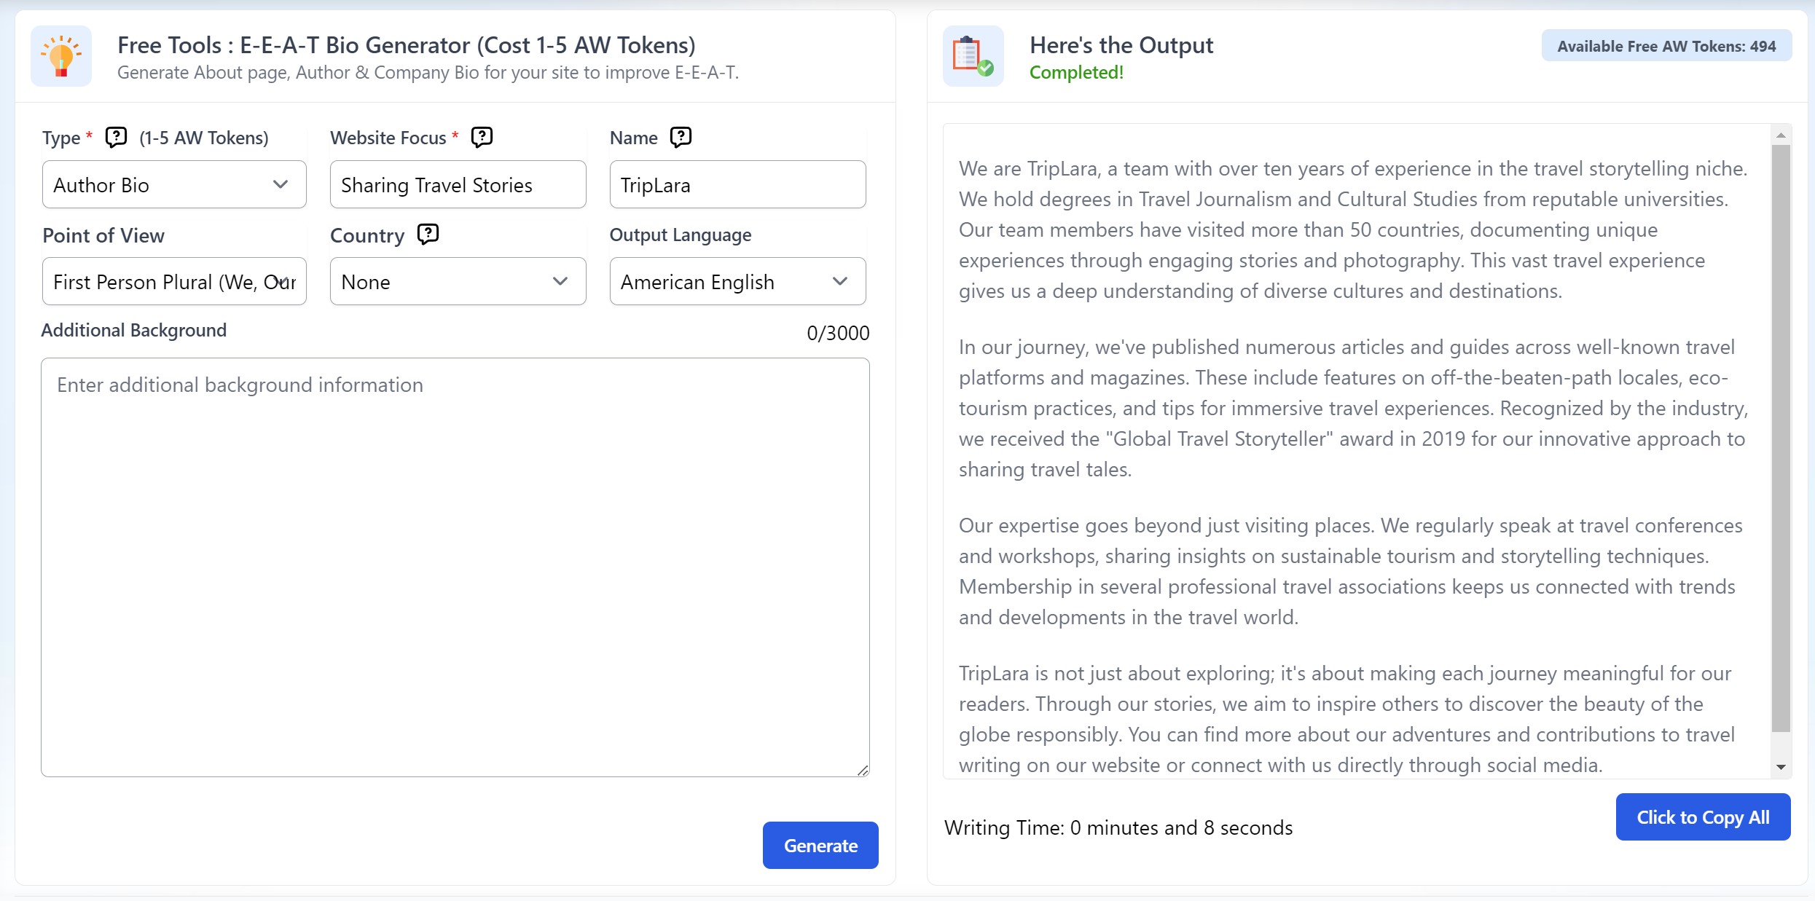Click the lightbulb Free Tools icon

click(61, 56)
